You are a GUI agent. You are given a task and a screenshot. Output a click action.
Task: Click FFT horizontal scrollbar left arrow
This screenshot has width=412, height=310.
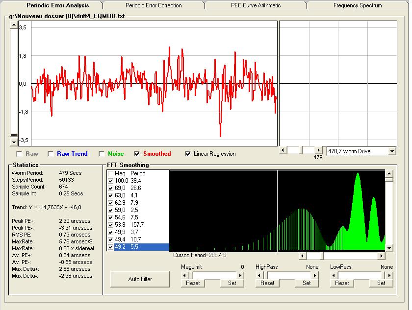coord(303,256)
